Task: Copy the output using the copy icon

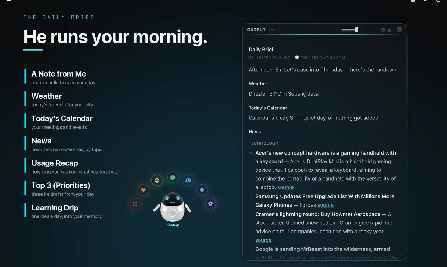Action: pos(383,30)
